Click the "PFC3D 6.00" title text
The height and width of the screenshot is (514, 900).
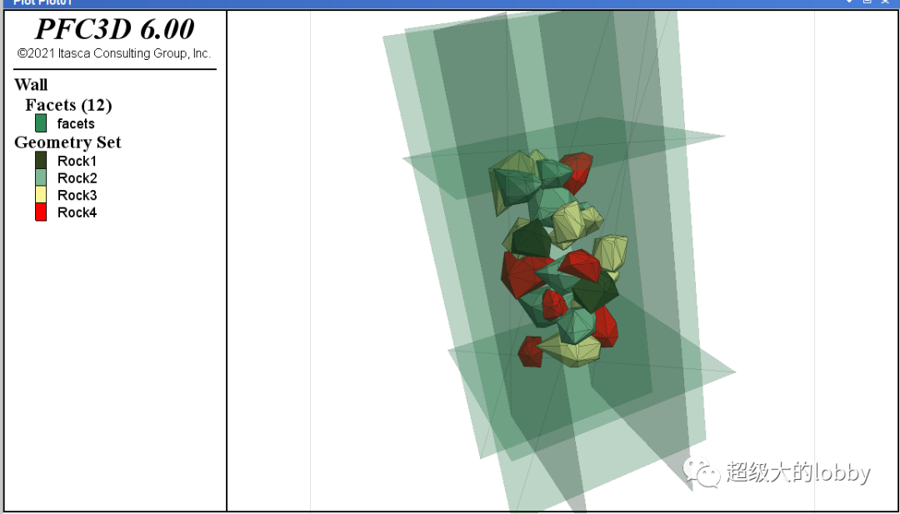pos(115,28)
